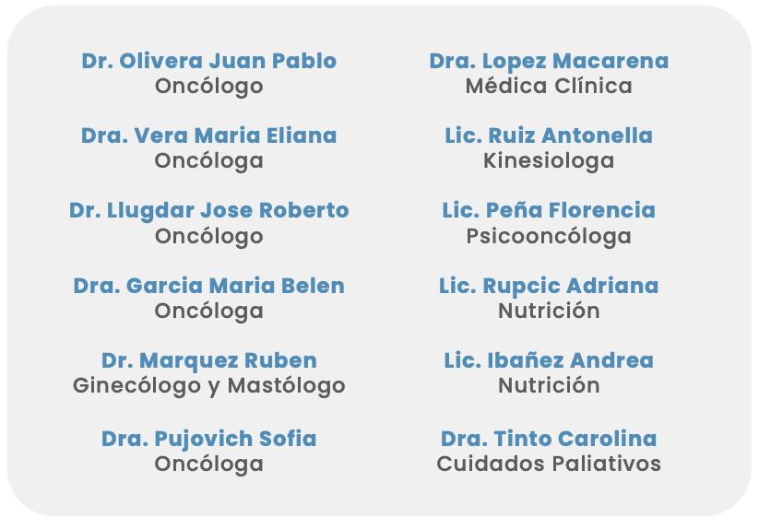Click Nutrición under Lic. Ibañez Andrea

tap(549, 386)
